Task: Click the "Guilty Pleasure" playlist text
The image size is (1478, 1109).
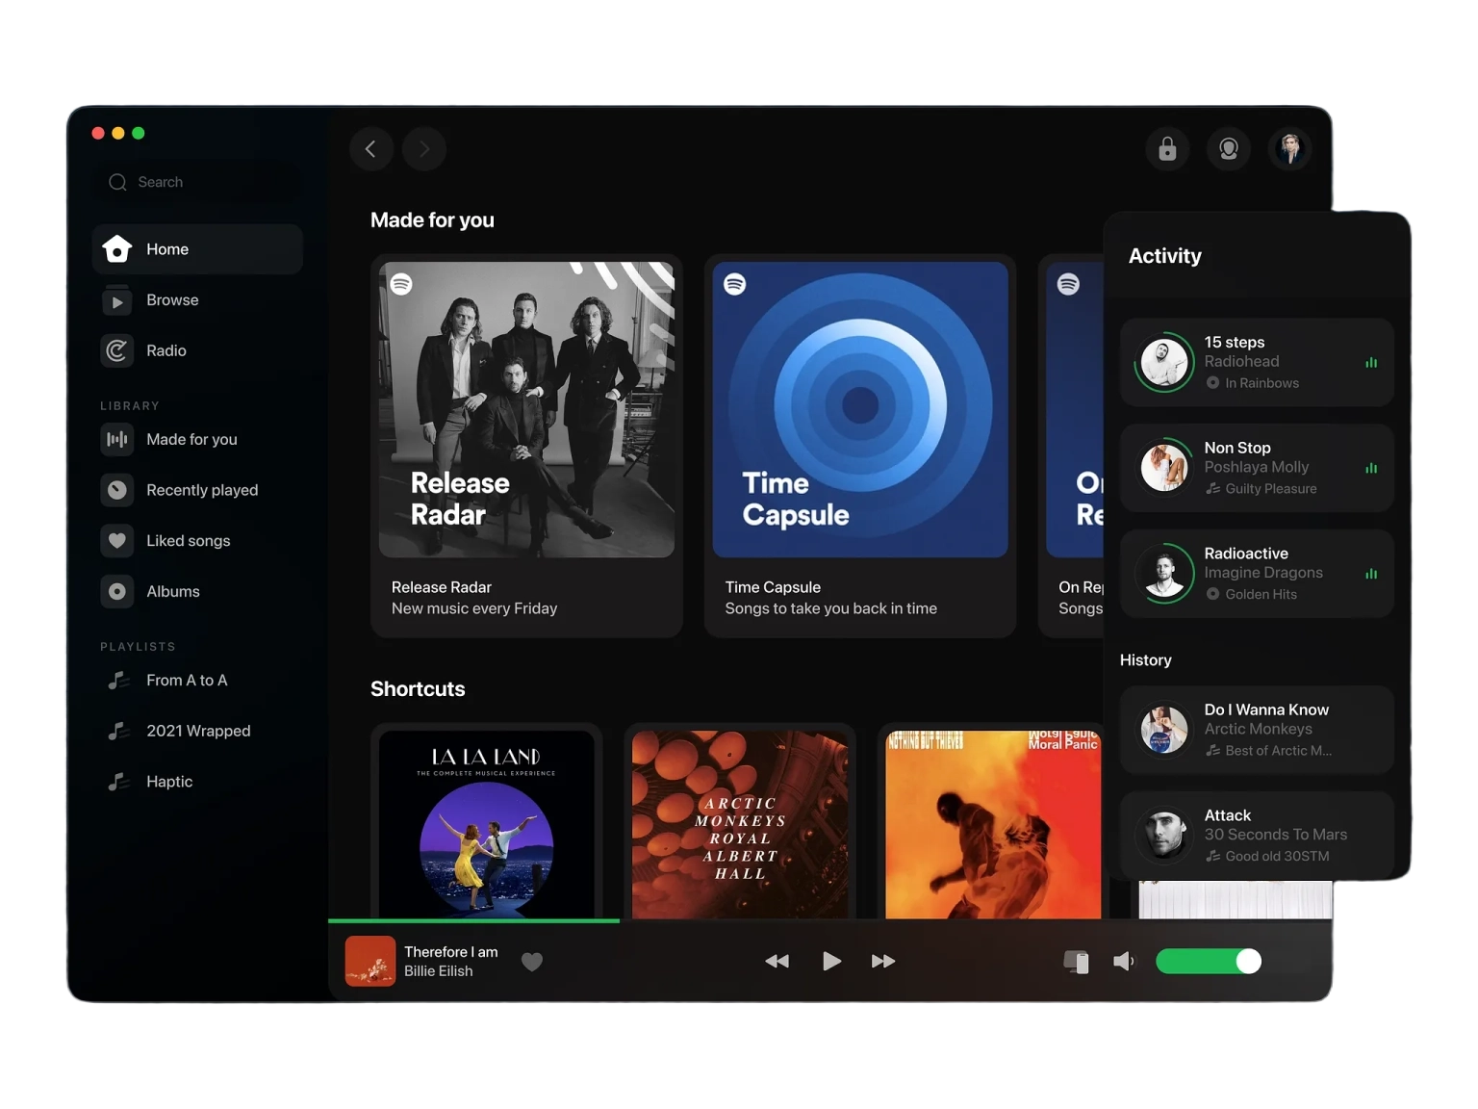Action: coord(1271,489)
